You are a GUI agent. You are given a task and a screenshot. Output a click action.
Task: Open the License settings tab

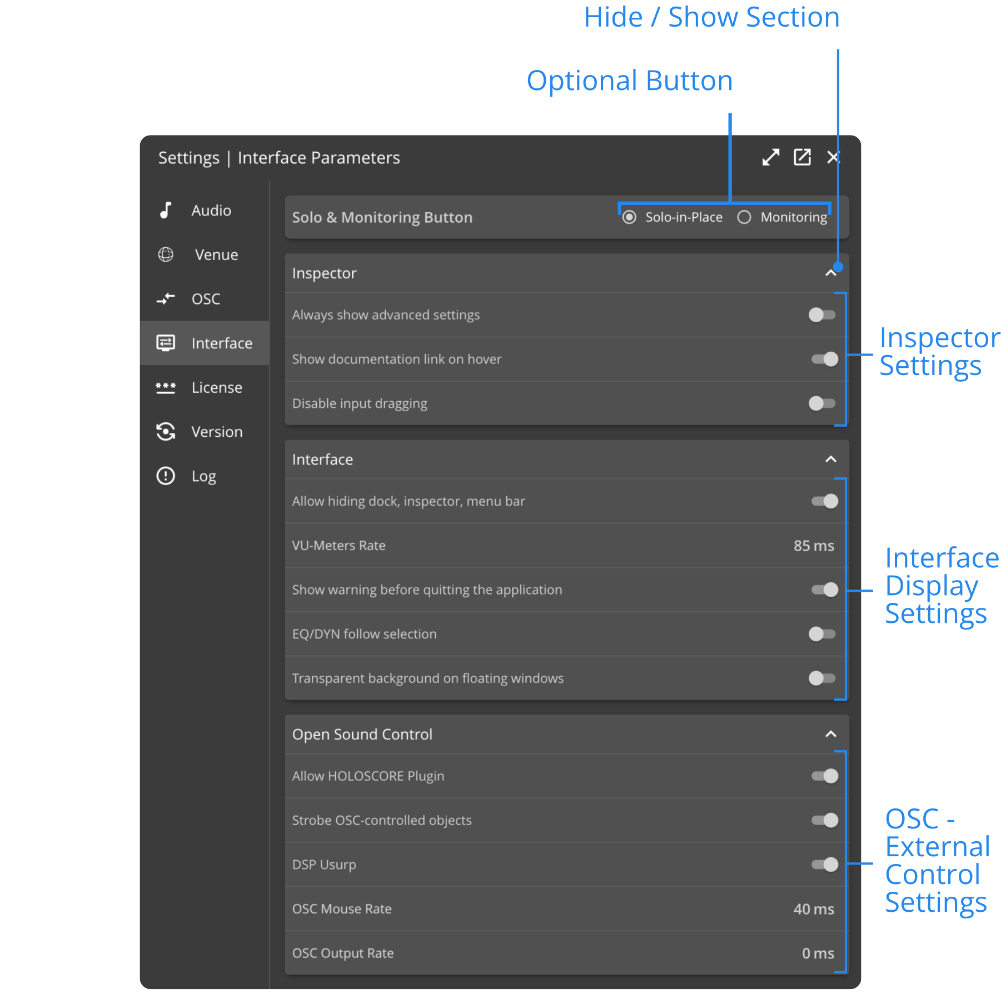(x=216, y=387)
